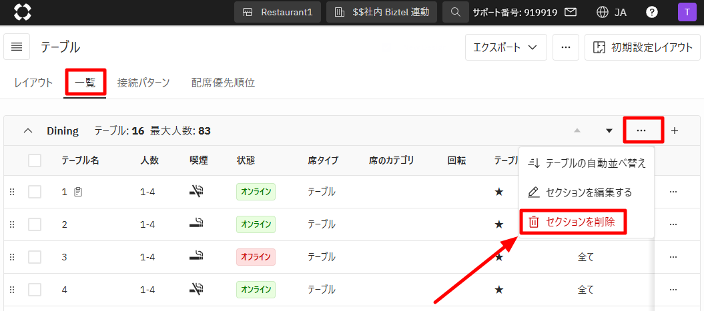The image size is (704, 311).
Task: Open the mail envelope icon
Action: pos(571,12)
